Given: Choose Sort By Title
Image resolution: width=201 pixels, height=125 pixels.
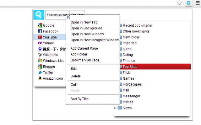Looking at the screenshot, I should 79,99.
